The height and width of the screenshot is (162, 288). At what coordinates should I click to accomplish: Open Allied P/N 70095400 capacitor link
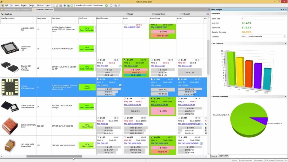[x=103, y=124]
